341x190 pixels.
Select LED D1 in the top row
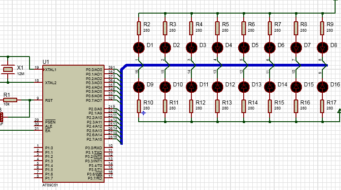point(139,47)
